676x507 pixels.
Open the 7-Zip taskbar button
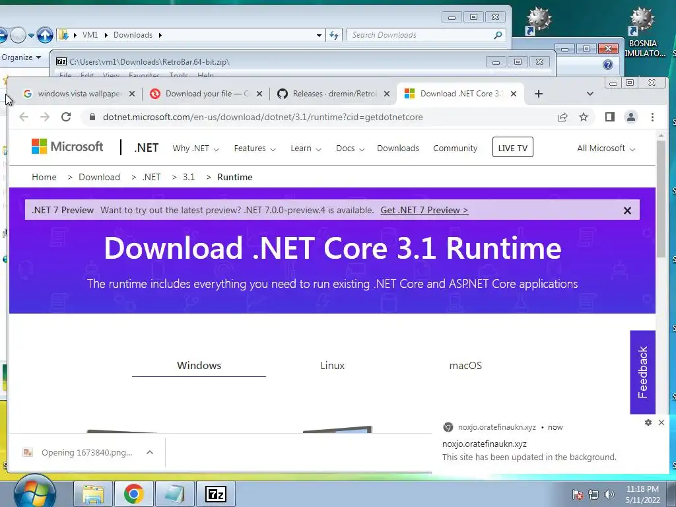click(x=216, y=494)
